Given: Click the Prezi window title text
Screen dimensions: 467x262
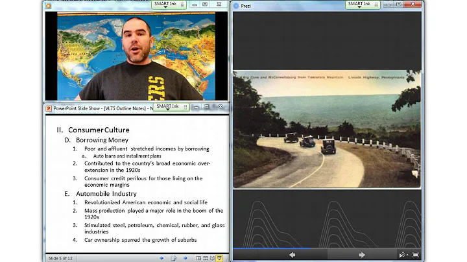Looking at the screenshot, I should coord(246,6).
